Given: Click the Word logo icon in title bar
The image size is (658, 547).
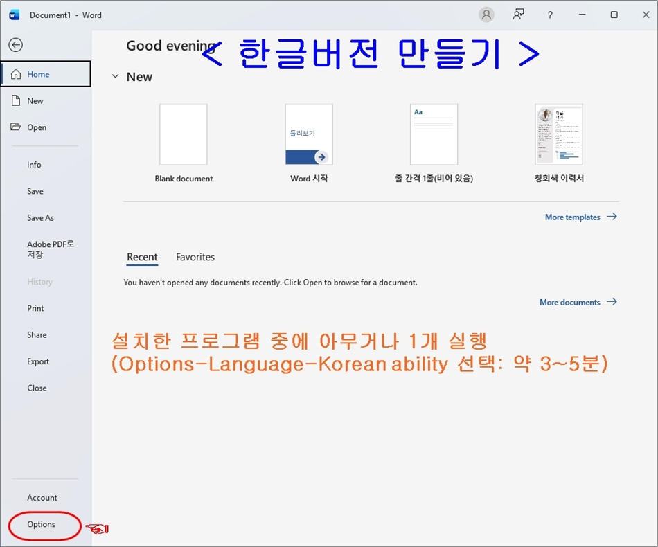Looking at the screenshot, I should (x=15, y=15).
